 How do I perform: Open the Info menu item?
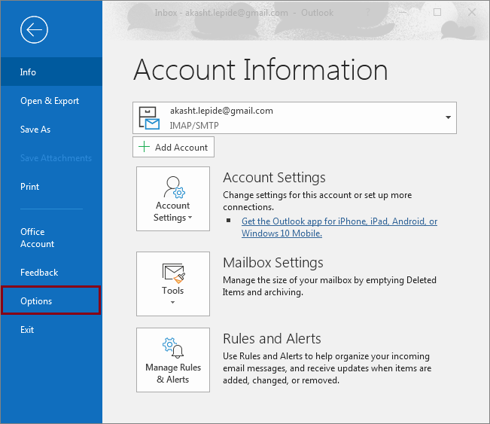(51, 72)
